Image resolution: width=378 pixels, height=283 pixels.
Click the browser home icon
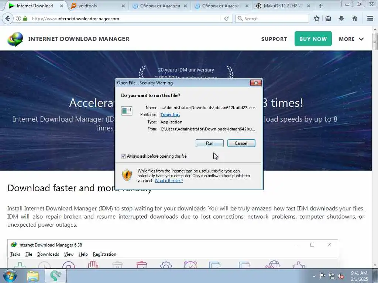(355, 18)
